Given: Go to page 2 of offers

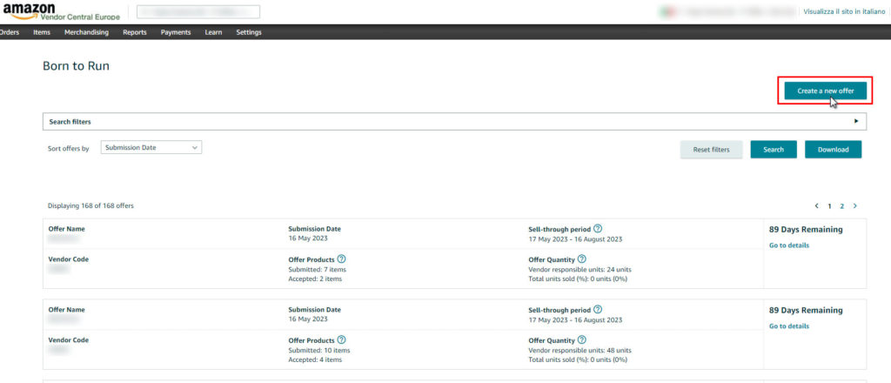Looking at the screenshot, I should click(842, 206).
